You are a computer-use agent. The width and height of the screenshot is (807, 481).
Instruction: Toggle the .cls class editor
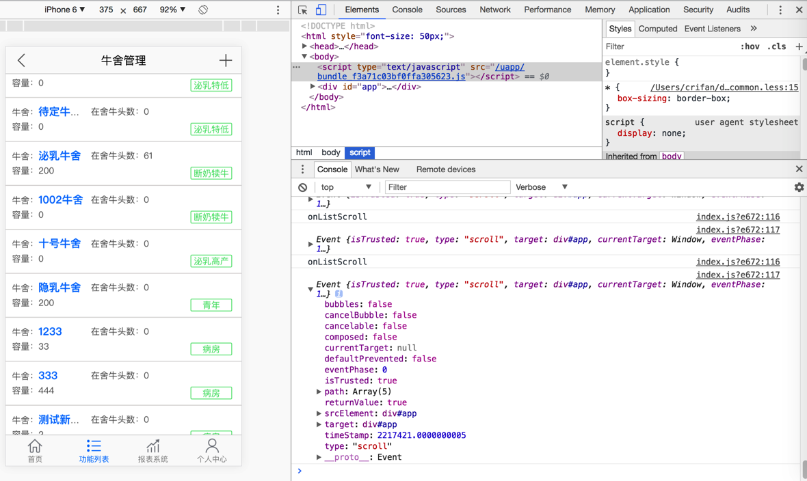pyautogui.click(x=776, y=46)
